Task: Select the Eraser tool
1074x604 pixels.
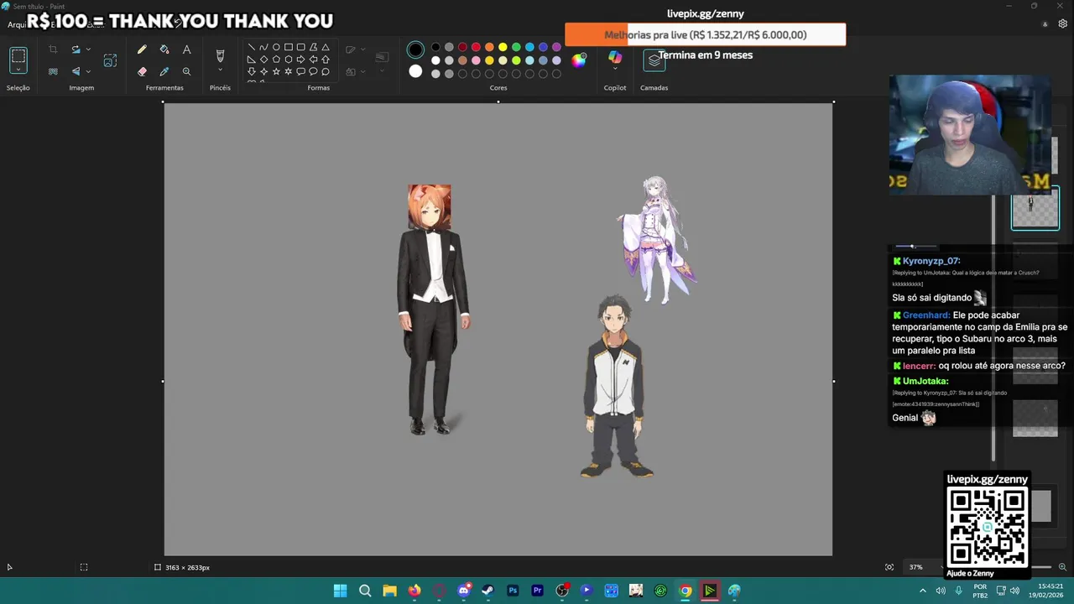Action: [142, 71]
